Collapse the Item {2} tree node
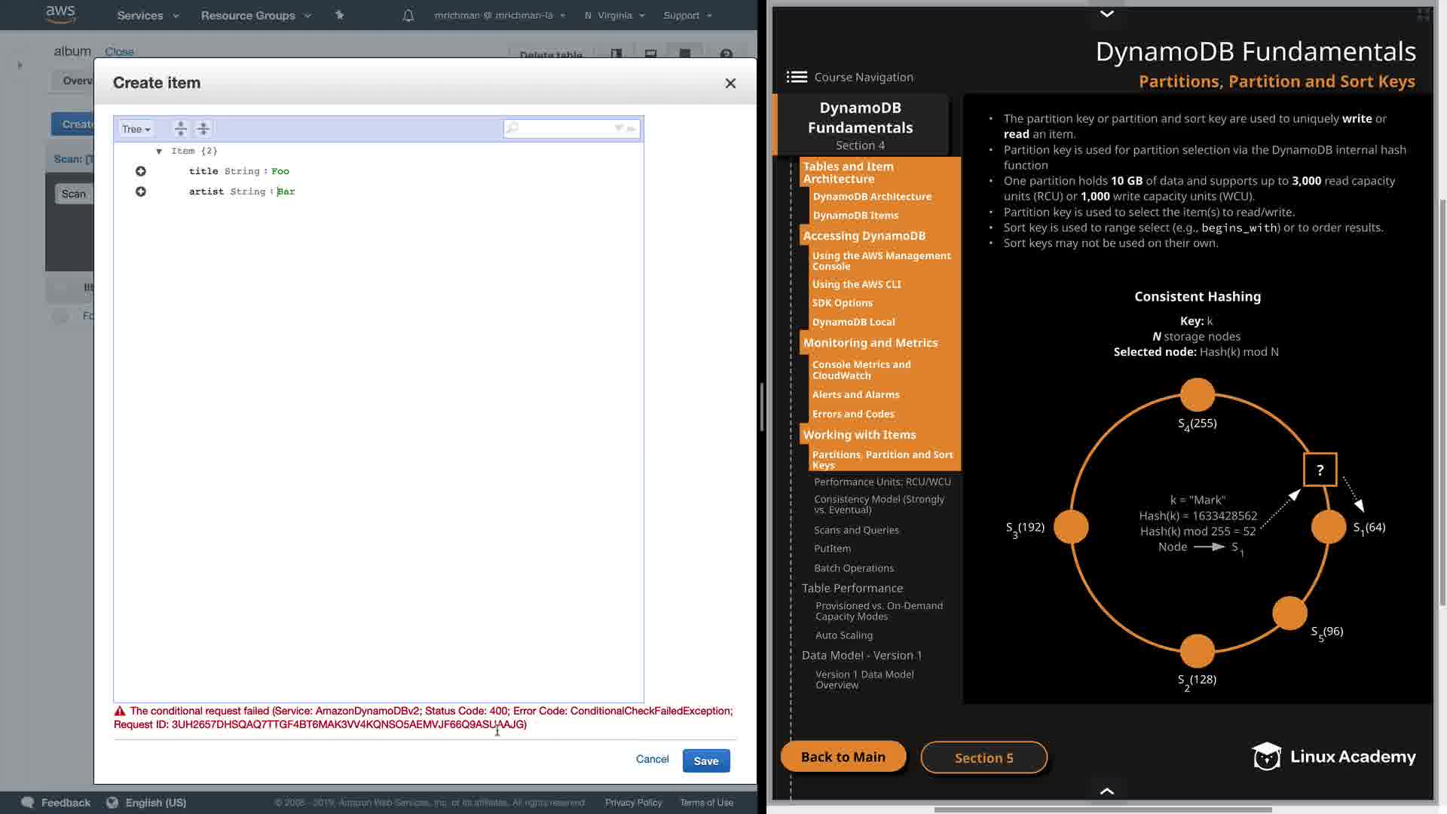This screenshot has width=1447, height=814. pyautogui.click(x=159, y=151)
